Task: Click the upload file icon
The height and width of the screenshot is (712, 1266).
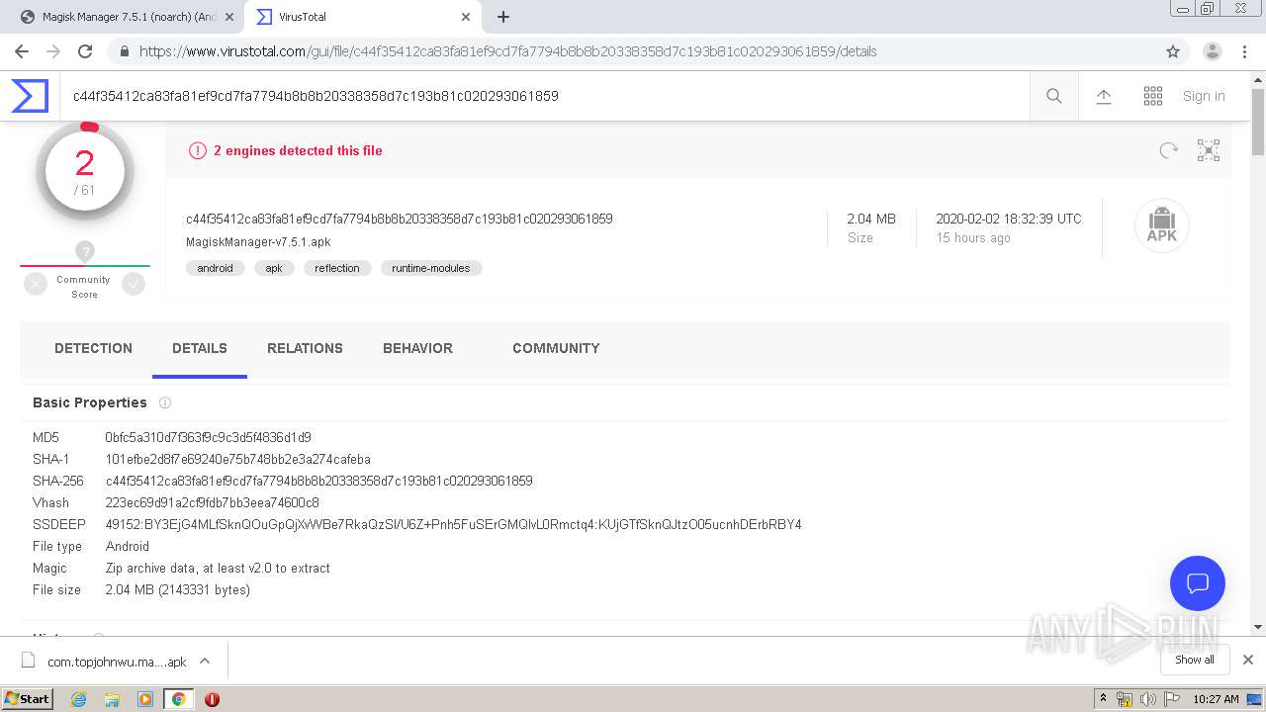Action: [x=1104, y=96]
